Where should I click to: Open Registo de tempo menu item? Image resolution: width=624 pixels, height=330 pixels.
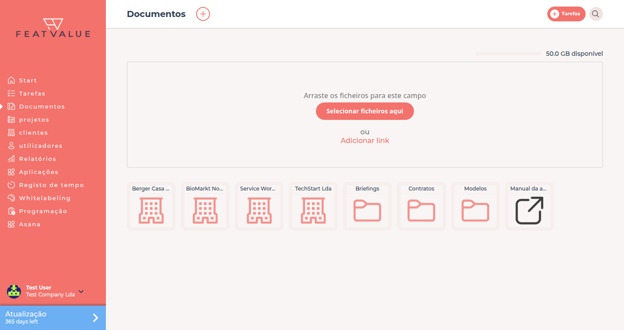pyautogui.click(x=51, y=185)
